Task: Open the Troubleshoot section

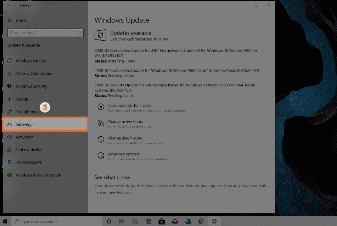Action: click(x=46, y=112)
